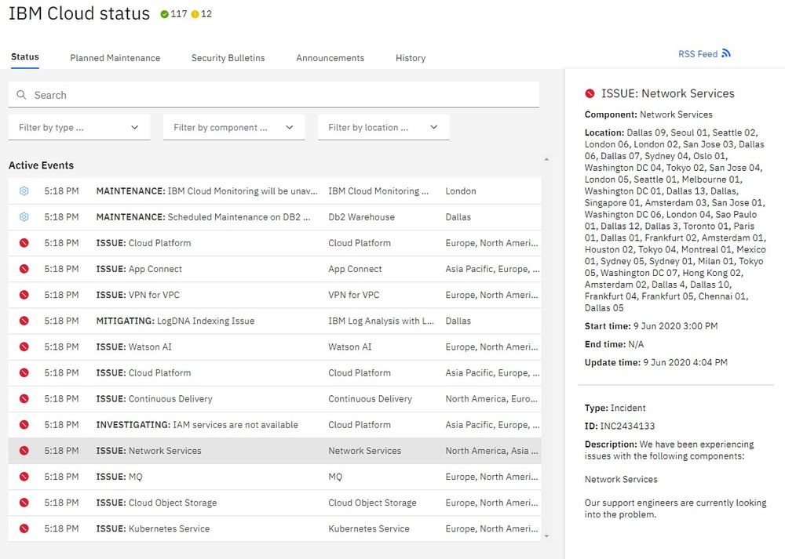Expand the Filter by component dropdown
Viewport: 785px width, 559px height.
pos(233,127)
